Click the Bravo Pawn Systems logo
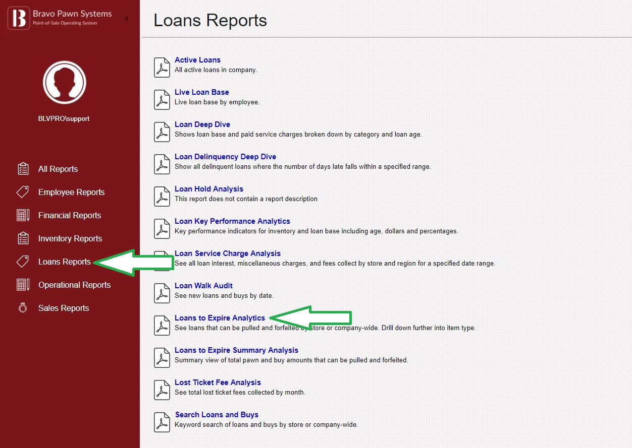Image resolution: width=632 pixels, height=448 pixels. pos(60,18)
